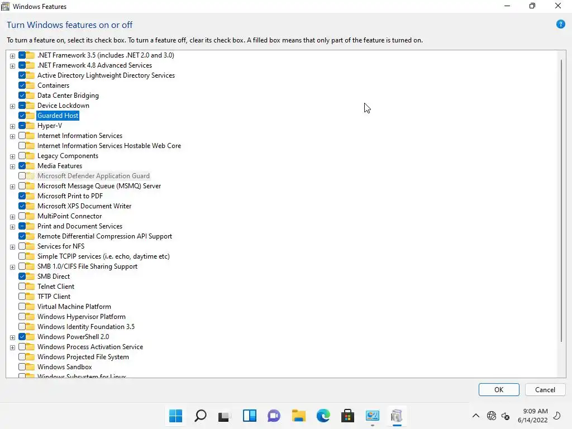
Task: Click the blue help question mark icon
Action: coord(560,25)
